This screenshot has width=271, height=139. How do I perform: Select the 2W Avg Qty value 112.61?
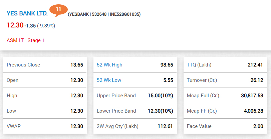click(x=165, y=126)
